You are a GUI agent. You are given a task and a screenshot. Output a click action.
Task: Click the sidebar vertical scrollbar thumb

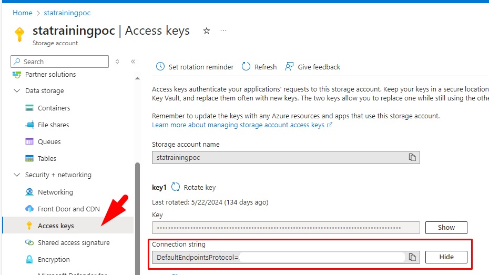click(137, 218)
